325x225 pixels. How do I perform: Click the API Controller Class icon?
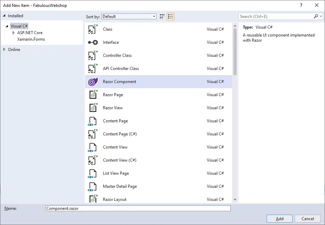[x=93, y=69]
